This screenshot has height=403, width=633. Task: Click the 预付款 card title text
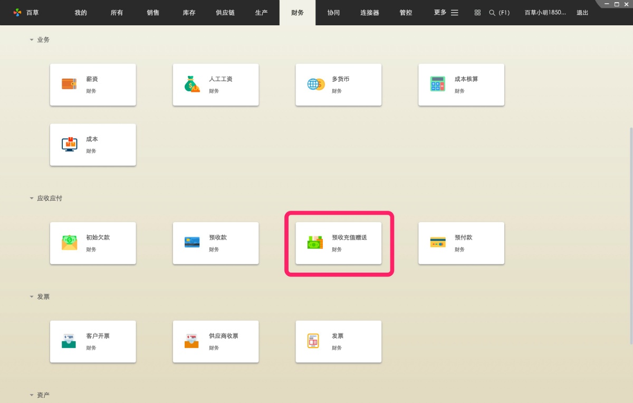pos(464,237)
